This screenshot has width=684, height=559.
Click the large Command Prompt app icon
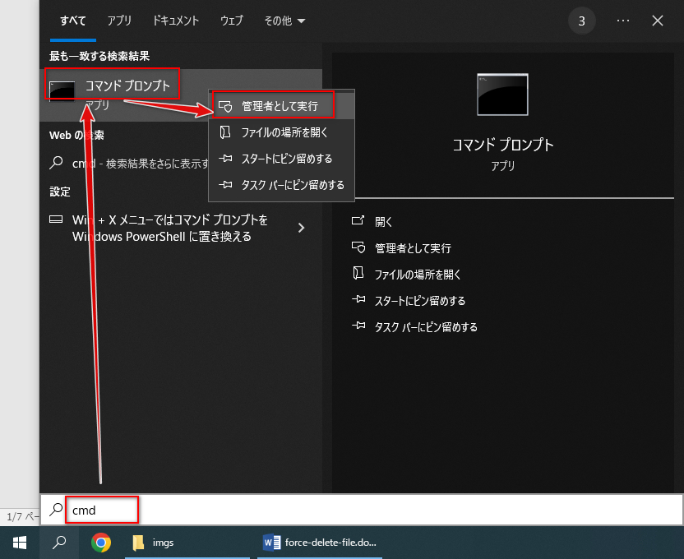coord(503,95)
